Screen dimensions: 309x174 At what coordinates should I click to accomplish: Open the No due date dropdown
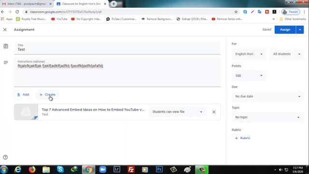pyautogui.click(x=267, y=97)
